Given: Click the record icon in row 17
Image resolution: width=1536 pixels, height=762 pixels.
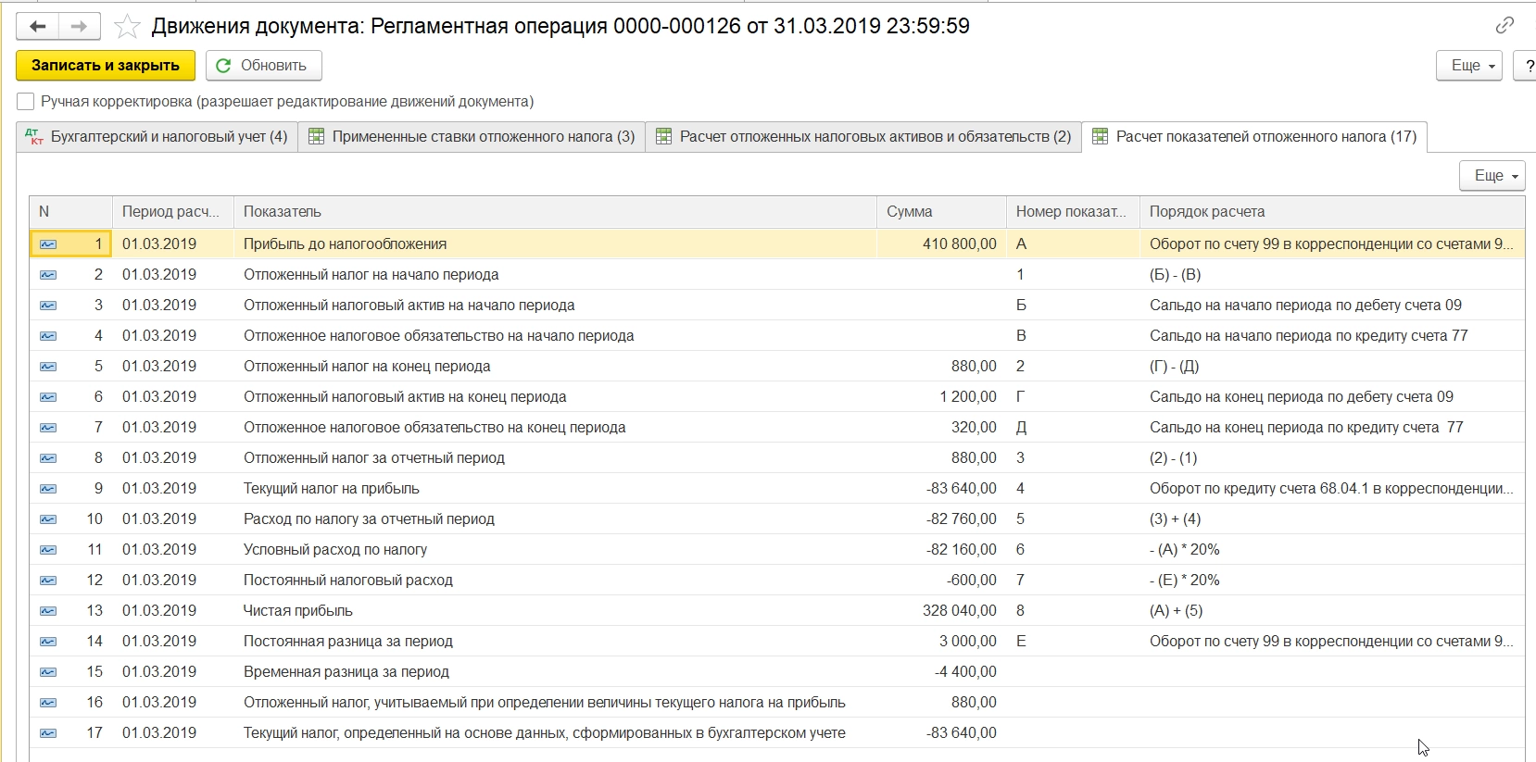Looking at the screenshot, I should pyautogui.click(x=48, y=733).
